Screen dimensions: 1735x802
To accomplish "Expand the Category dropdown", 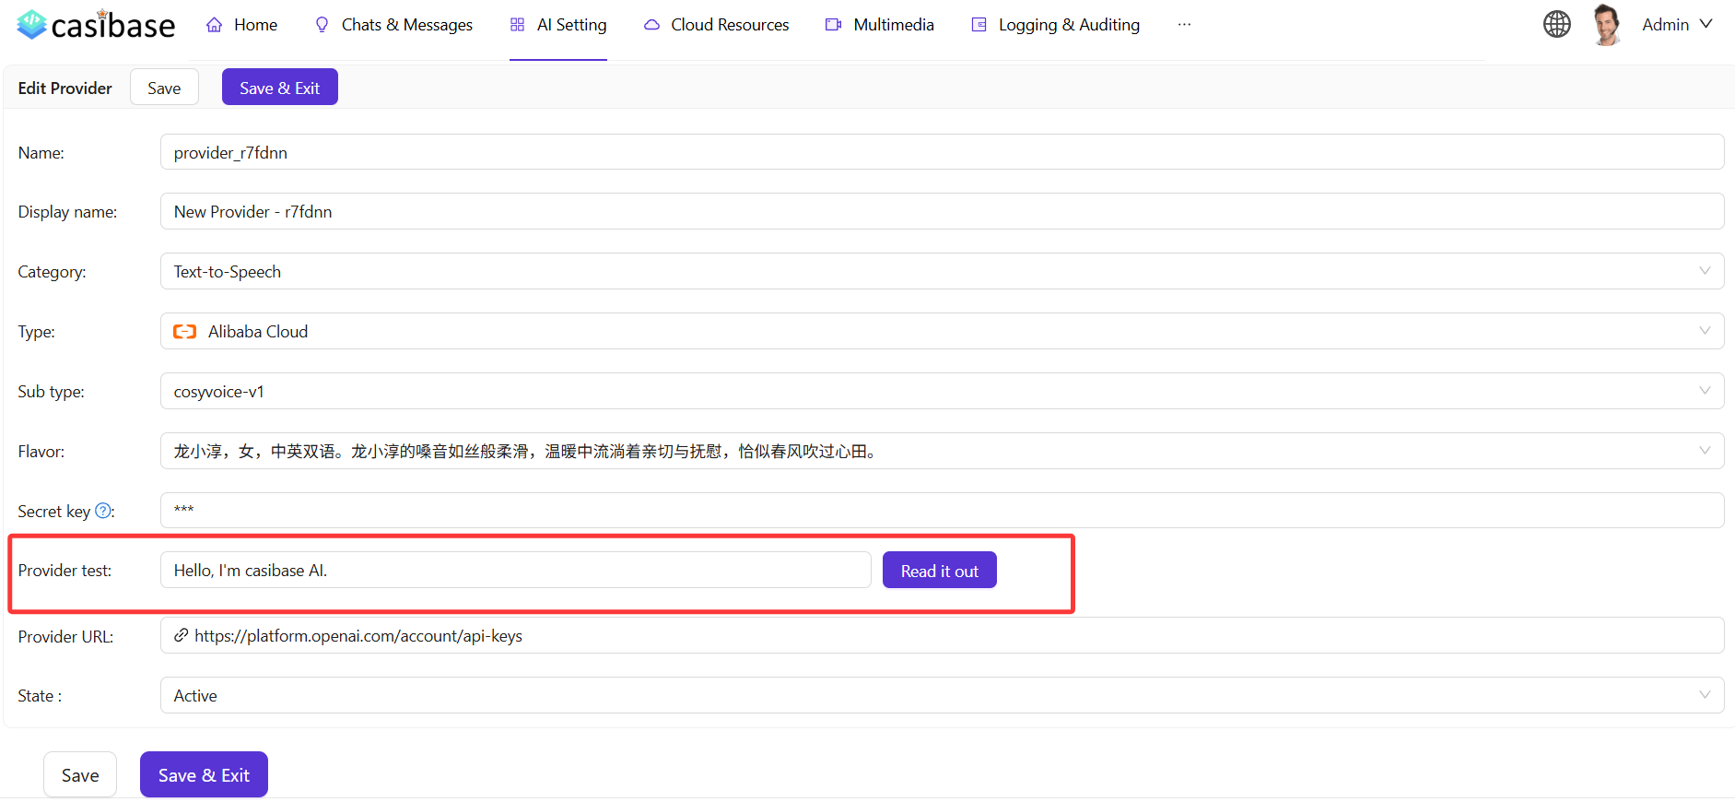I will pyautogui.click(x=1704, y=271).
